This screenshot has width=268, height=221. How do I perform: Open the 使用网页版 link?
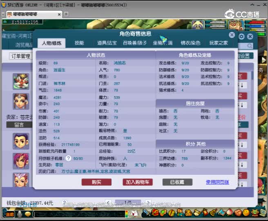[x=217, y=182]
